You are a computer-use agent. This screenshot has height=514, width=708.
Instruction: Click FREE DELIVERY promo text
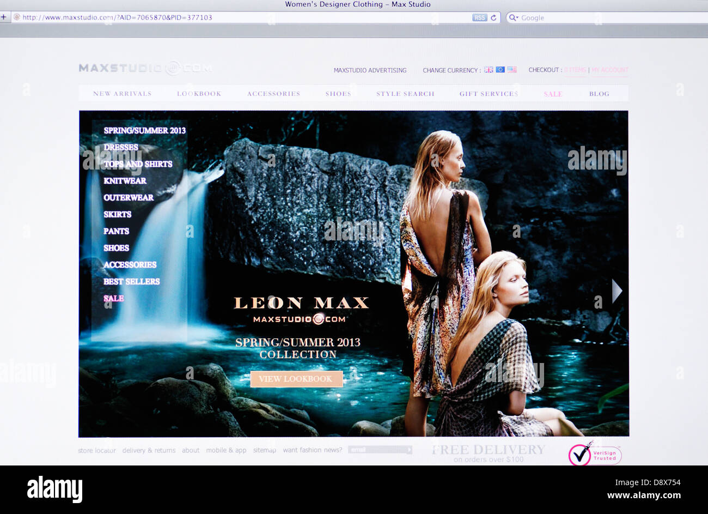click(489, 450)
